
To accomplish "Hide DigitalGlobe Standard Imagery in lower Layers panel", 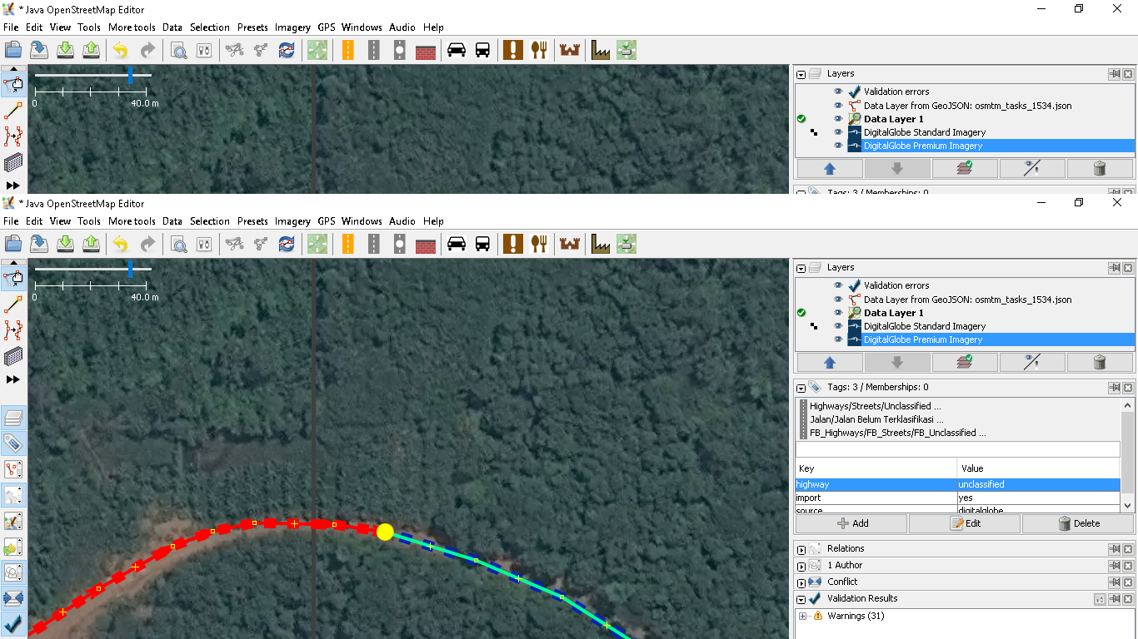I will pyautogui.click(x=838, y=326).
